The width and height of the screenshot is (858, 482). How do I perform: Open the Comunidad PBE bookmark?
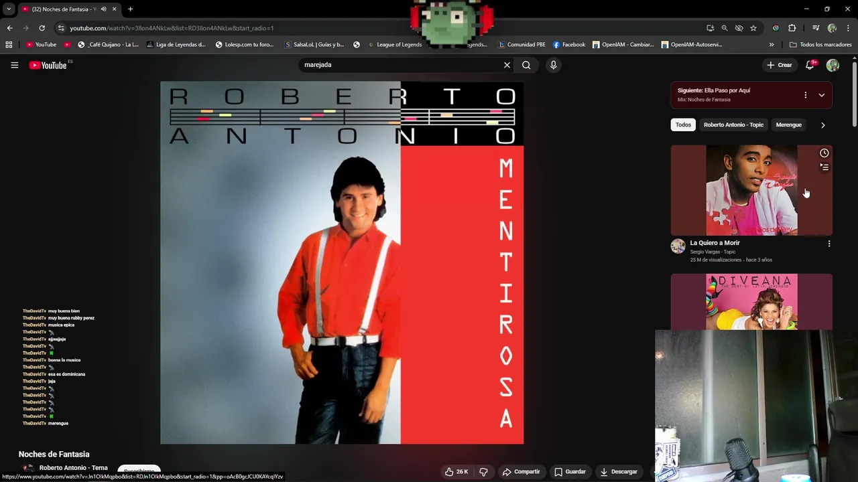[522, 45]
